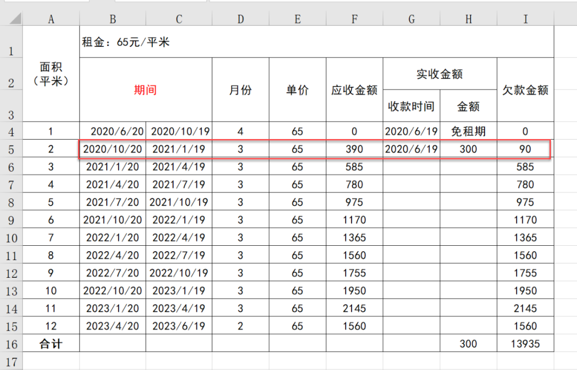Select column I header
Image resolution: width=577 pixels, height=370 pixels.
coord(525,19)
